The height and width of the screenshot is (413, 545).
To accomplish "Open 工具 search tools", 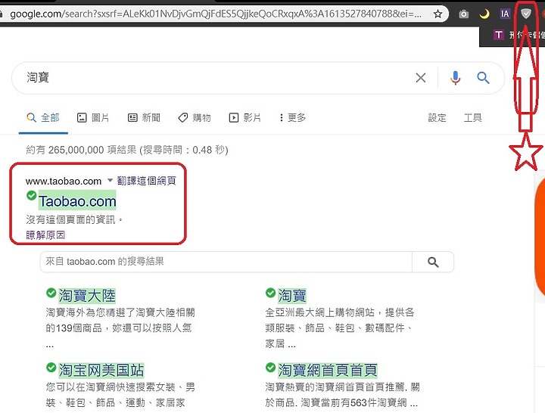I will click(472, 118).
